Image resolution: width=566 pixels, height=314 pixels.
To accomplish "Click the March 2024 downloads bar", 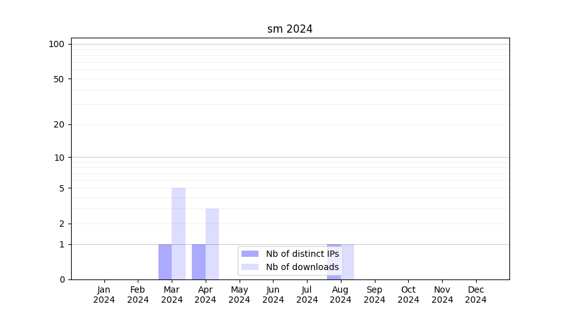I will [179, 233].
